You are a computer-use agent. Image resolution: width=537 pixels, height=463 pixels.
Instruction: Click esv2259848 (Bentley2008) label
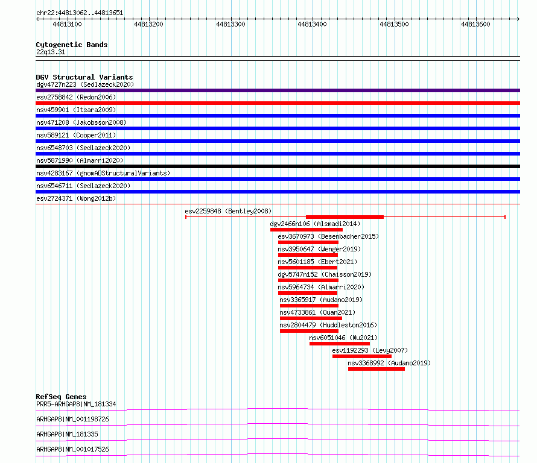228,211
